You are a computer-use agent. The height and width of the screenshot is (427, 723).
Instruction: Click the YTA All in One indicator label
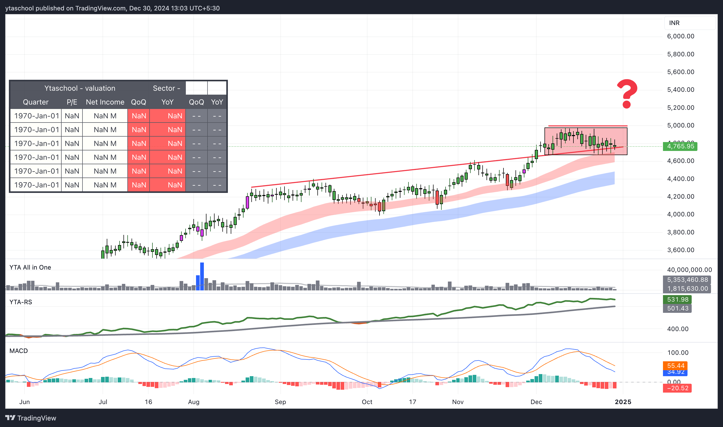[x=30, y=267]
